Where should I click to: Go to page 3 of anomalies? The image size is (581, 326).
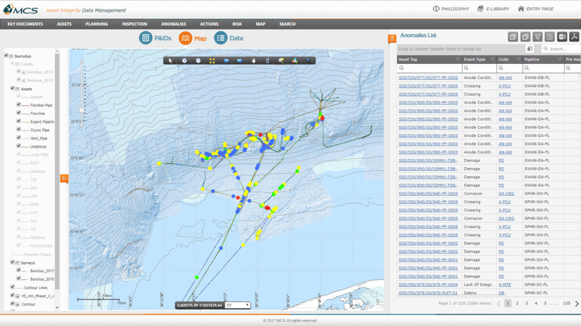[x=527, y=303]
